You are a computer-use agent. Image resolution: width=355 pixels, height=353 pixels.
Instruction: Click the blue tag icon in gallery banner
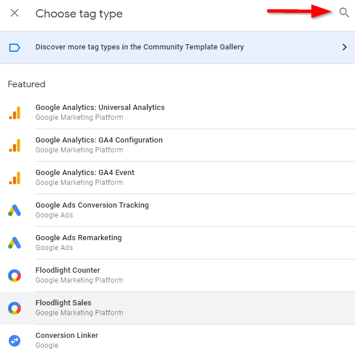pyautogui.click(x=15, y=48)
